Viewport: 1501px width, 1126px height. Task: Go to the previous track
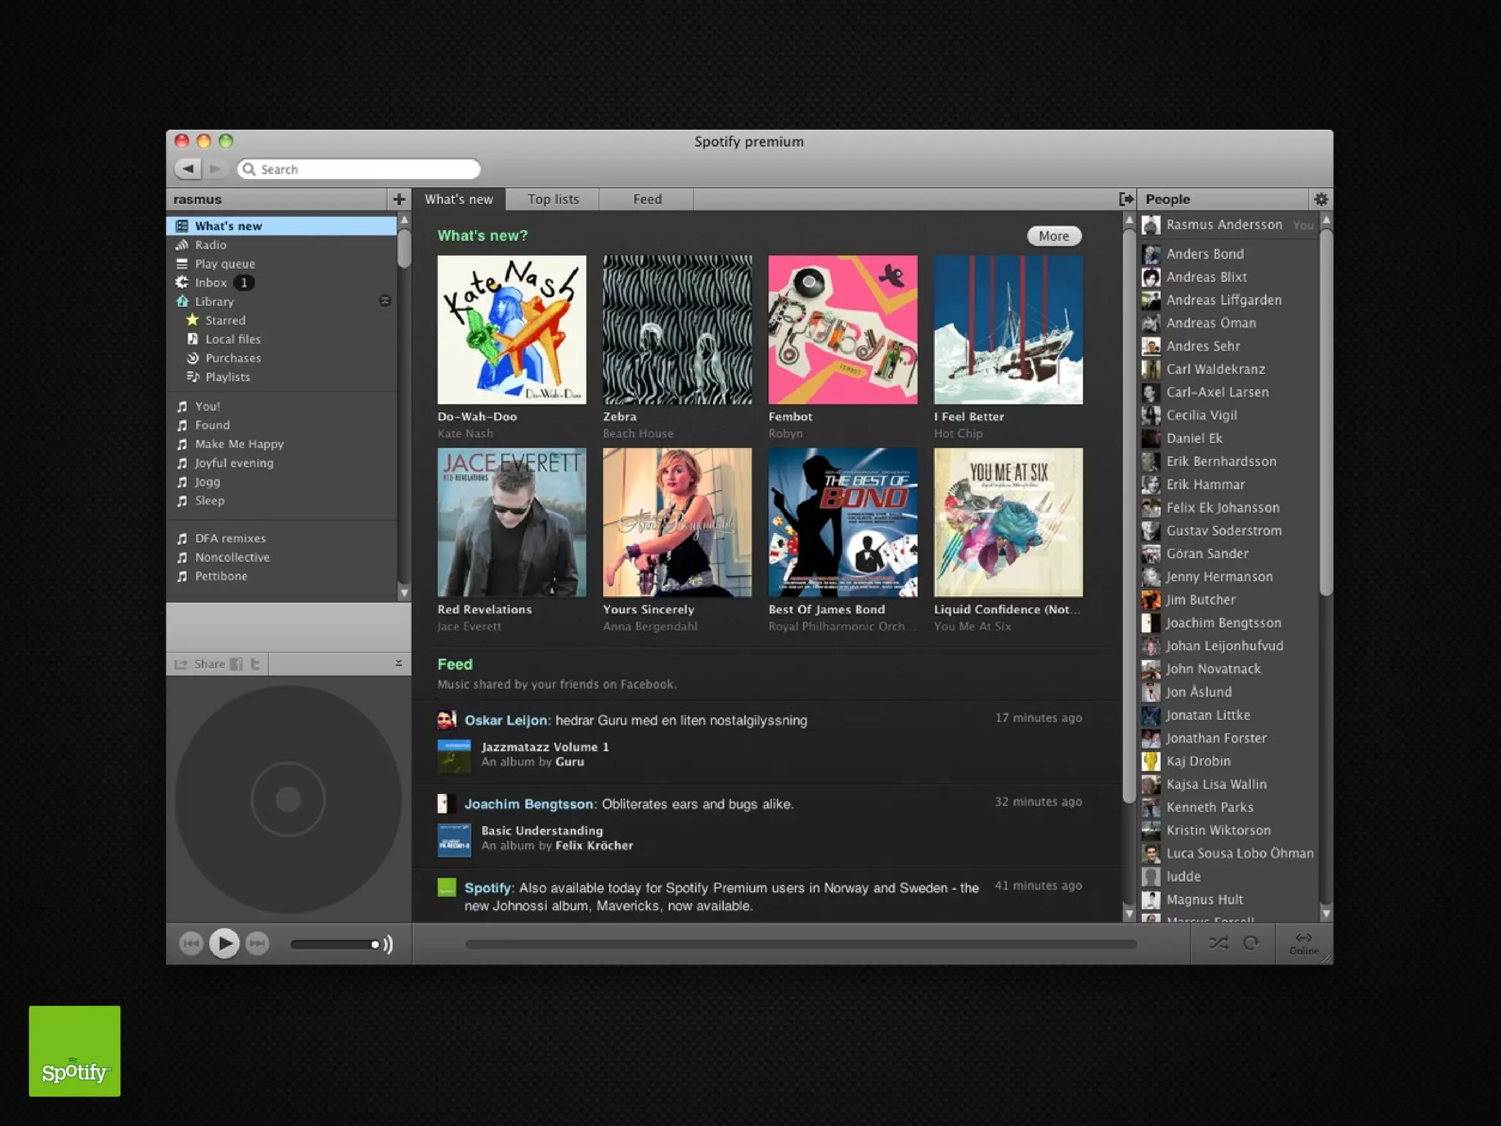pos(191,943)
